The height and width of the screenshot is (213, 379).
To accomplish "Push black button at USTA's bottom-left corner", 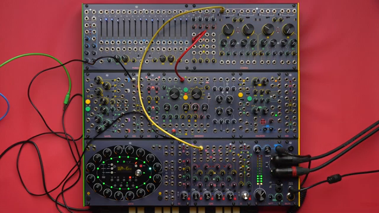I will point(88,198).
